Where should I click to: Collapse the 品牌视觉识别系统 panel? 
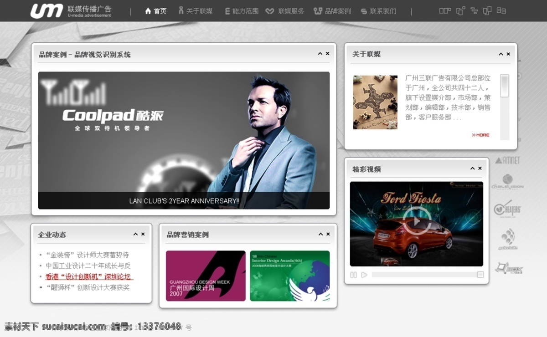[x=320, y=54]
